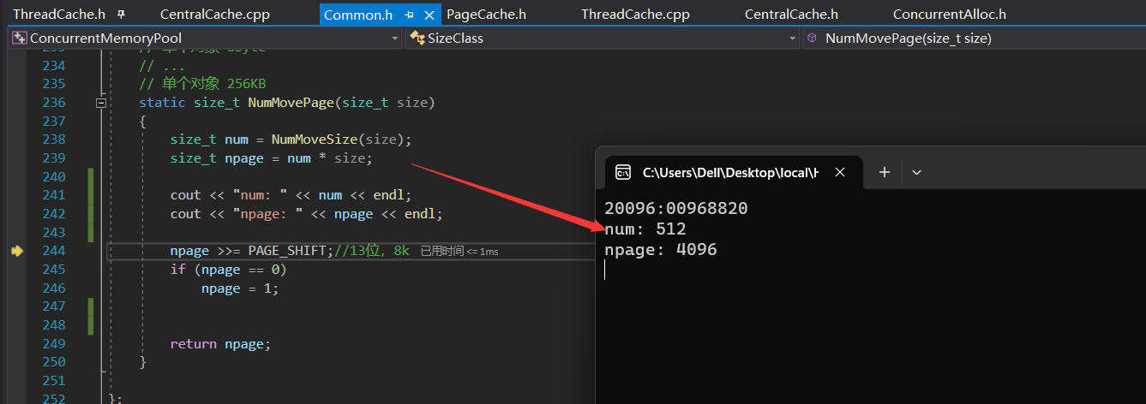
Task: Expand the SizeClass type dropdown
Action: tap(793, 38)
